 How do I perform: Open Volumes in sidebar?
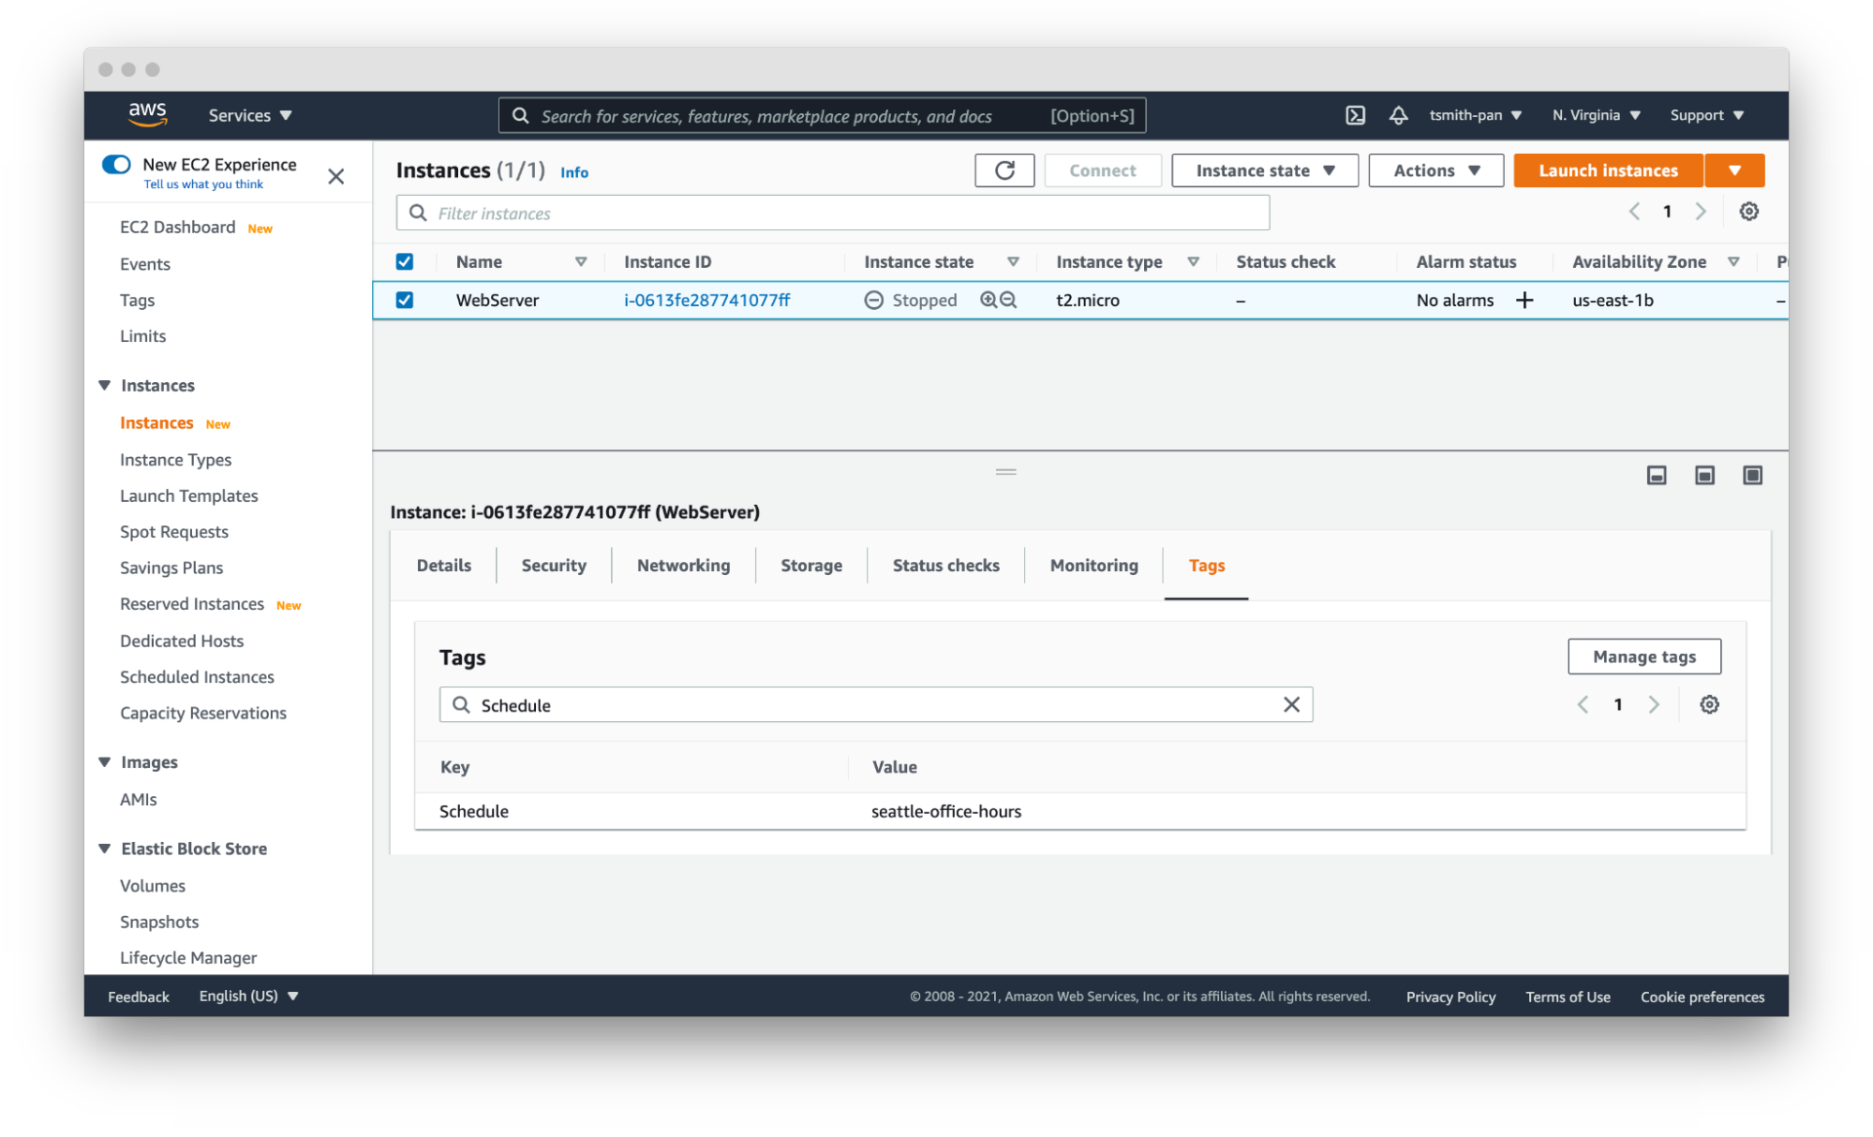click(x=152, y=886)
